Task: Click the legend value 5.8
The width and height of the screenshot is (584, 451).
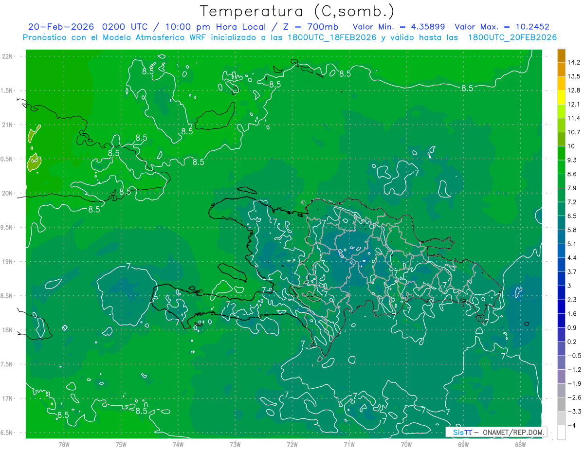Action: [x=572, y=230]
